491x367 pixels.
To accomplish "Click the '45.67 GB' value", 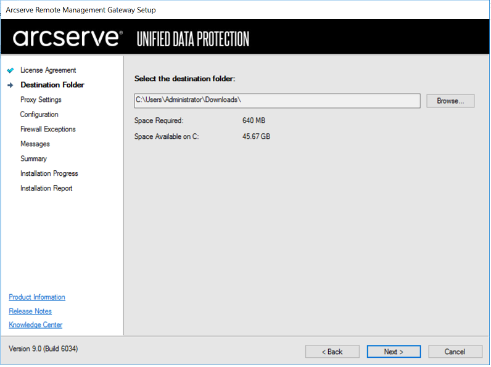I will click(256, 136).
